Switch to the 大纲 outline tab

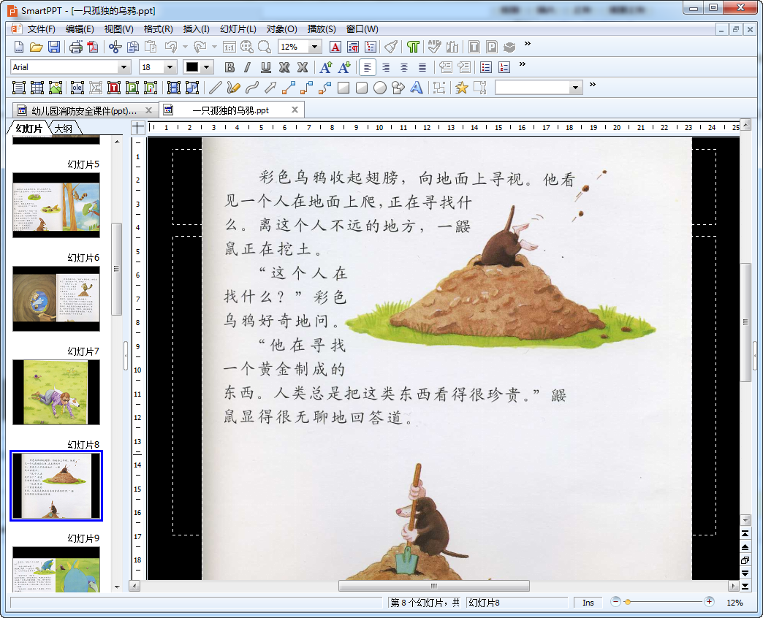point(64,129)
